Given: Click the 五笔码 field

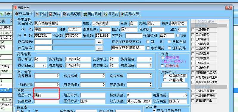Looking at the screenshot, I should click(73, 35).
